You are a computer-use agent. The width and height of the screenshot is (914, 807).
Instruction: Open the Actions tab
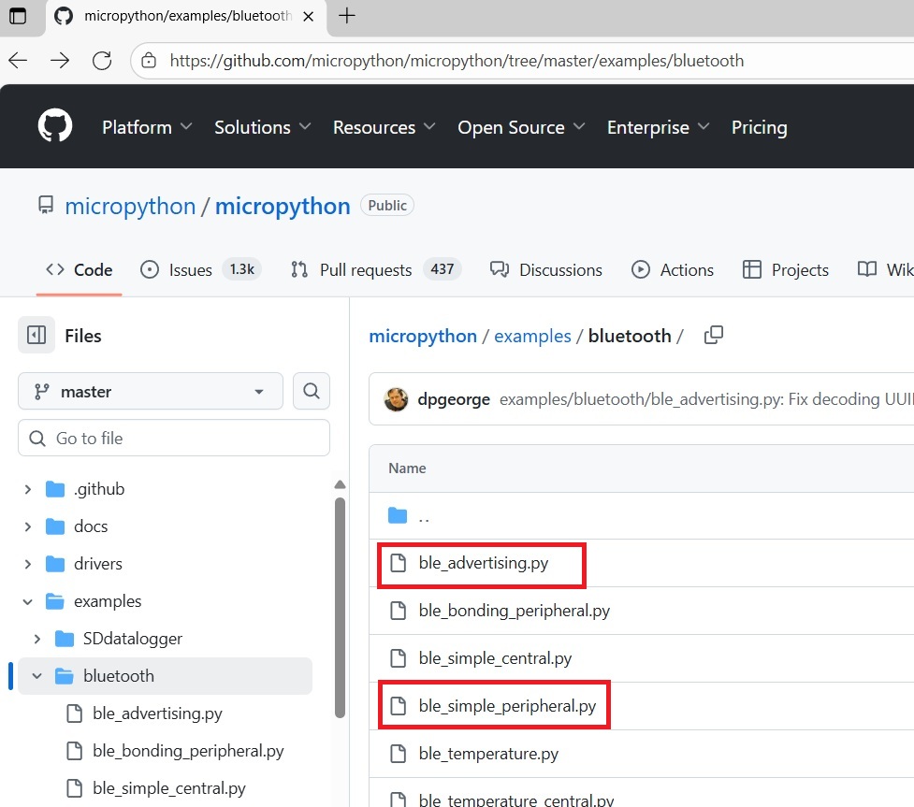[673, 269]
